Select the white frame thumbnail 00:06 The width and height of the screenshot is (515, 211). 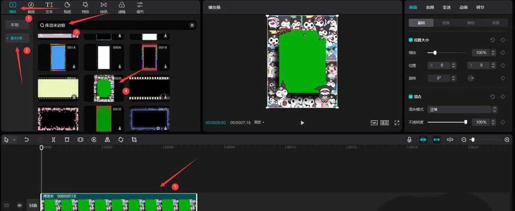[x=104, y=57]
